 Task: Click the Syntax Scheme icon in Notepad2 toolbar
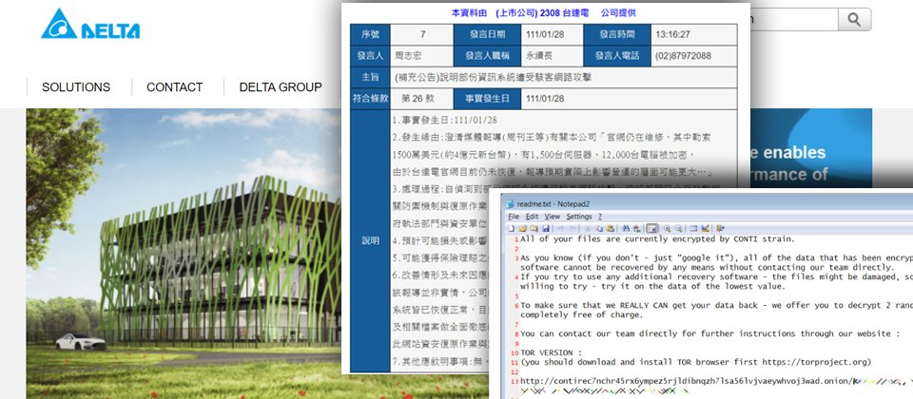[x=693, y=228]
